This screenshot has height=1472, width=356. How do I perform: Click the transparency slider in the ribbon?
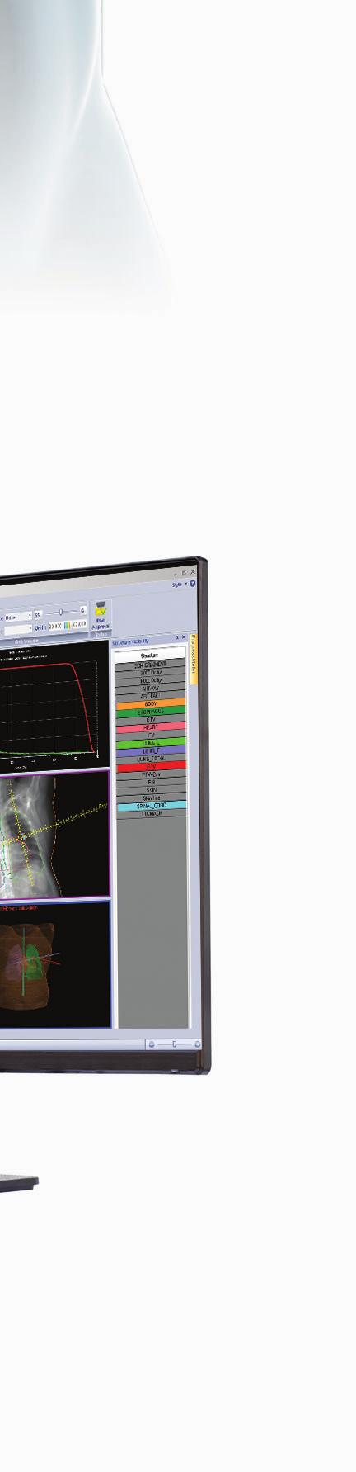(60, 612)
